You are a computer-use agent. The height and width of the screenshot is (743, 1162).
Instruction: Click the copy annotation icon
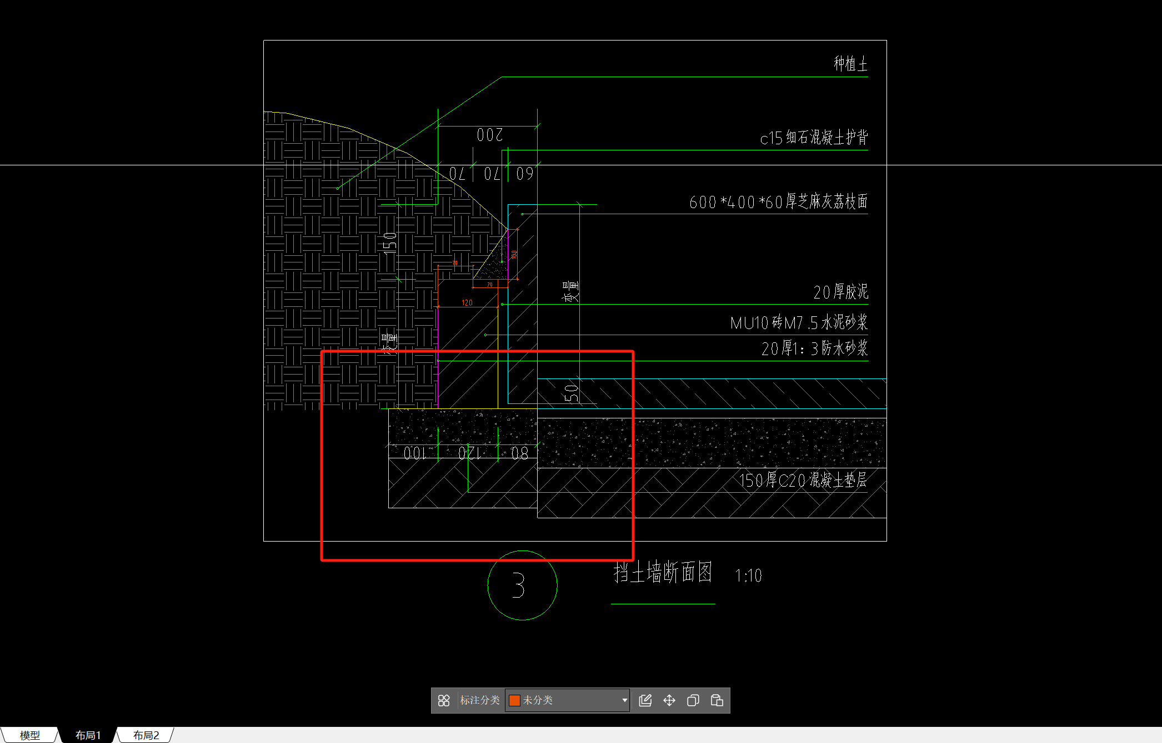pyautogui.click(x=693, y=700)
